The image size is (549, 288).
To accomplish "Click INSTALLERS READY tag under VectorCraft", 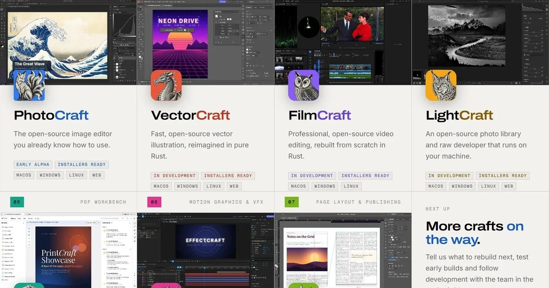I will [x=228, y=176].
